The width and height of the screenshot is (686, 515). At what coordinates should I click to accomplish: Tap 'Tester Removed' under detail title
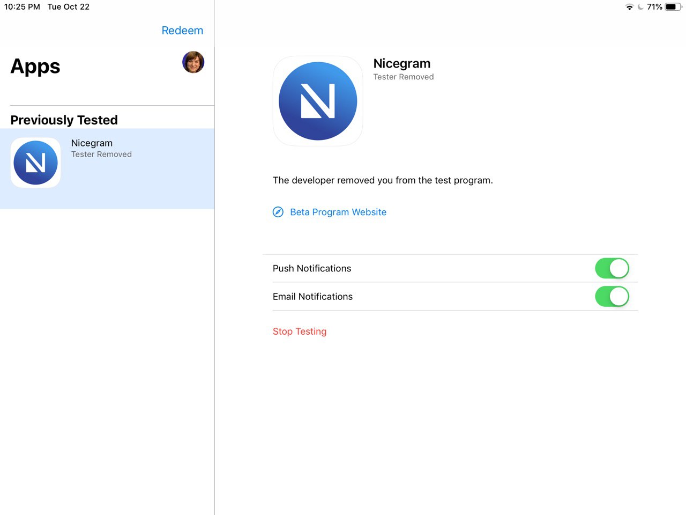coord(404,77)
